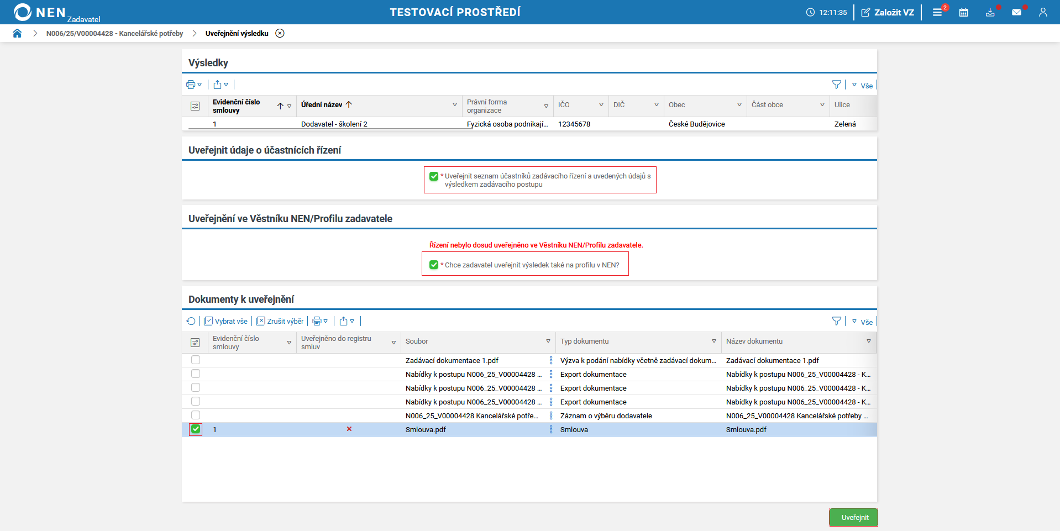The height and width of the screenshot is (531, 1060).
Task: Open the downloads icon in header
Action: tap(990, 12)
